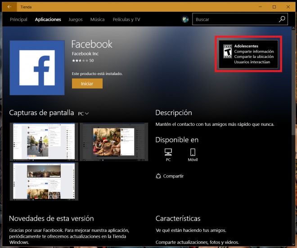The height and width of the screenshot is (248, 297).
Task: Open the Juegos tab
Action: (76, 19)
